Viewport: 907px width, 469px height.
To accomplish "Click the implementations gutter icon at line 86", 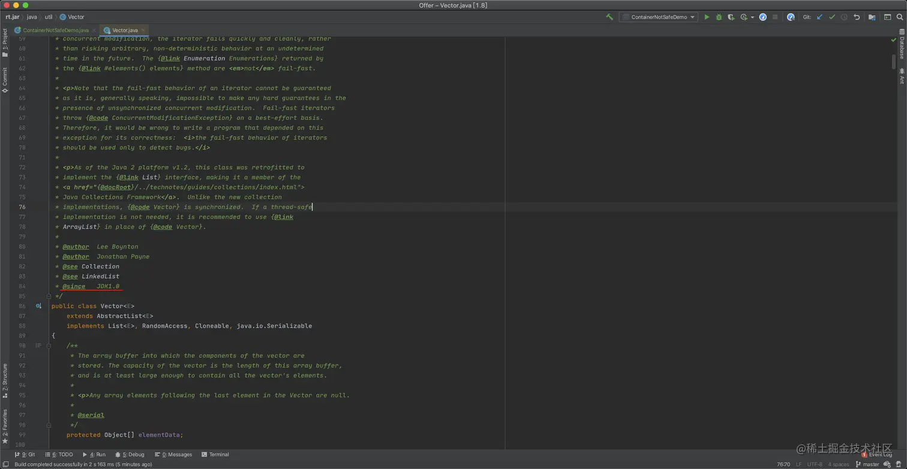I will point(38,306).
